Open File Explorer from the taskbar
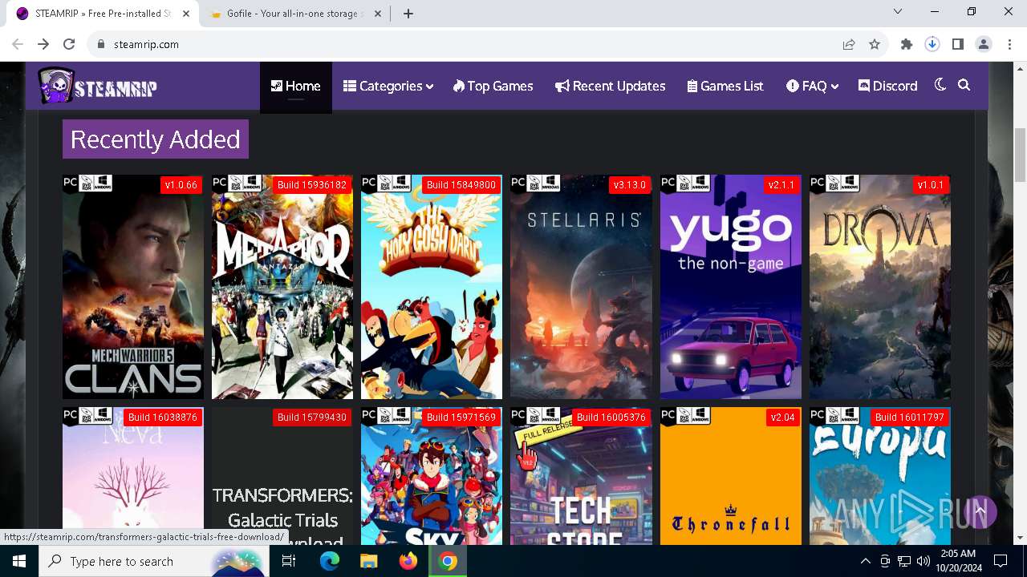Image resolution: width=1027 pixels, height=577 pixels. [x=368, y=561]
